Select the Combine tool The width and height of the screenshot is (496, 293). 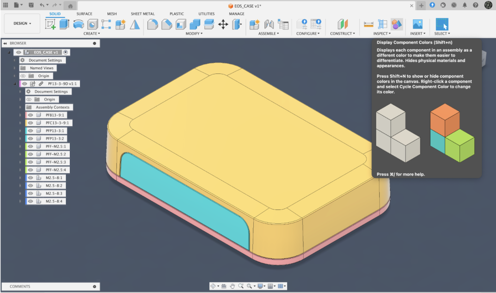(195, 24)
